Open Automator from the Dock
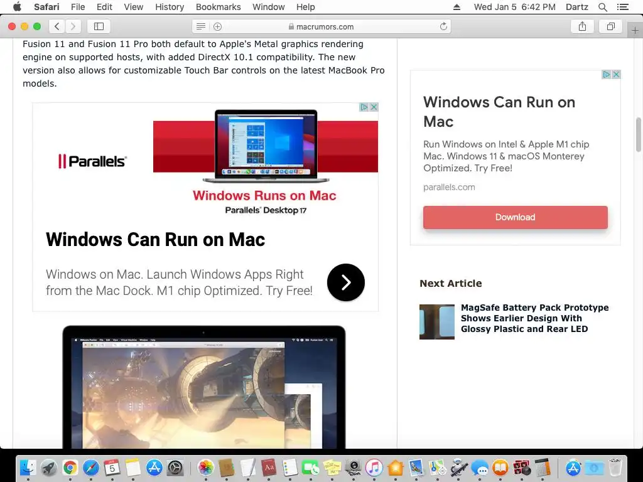This screenshot has width=643, height=482. point(458,468)
